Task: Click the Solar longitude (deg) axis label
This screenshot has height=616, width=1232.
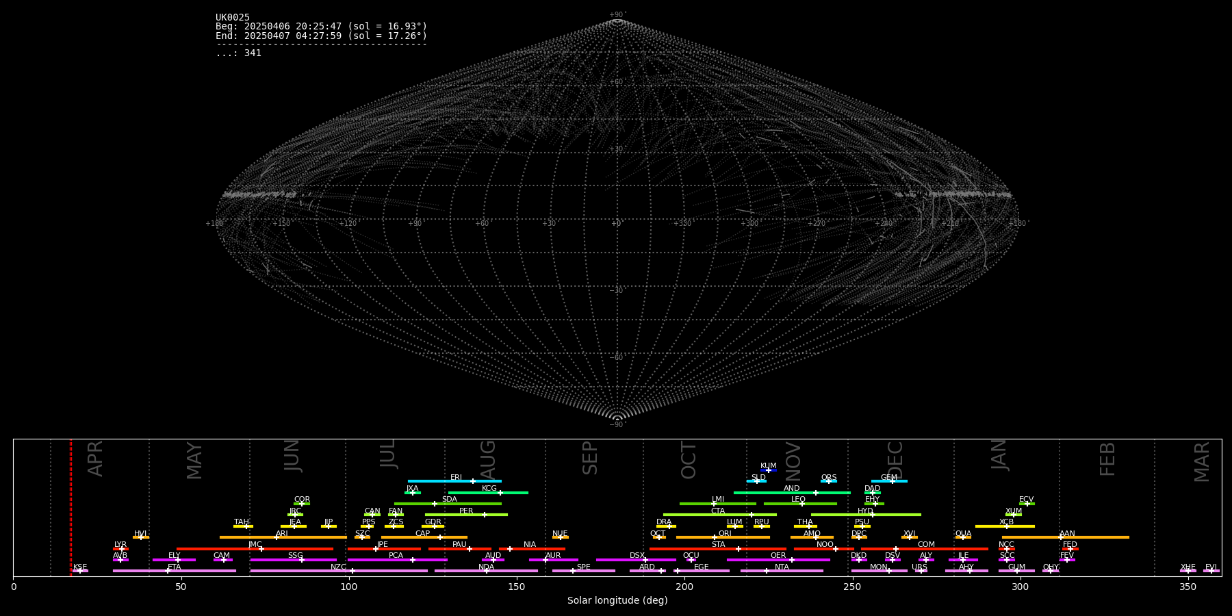Action: point(617,601)
